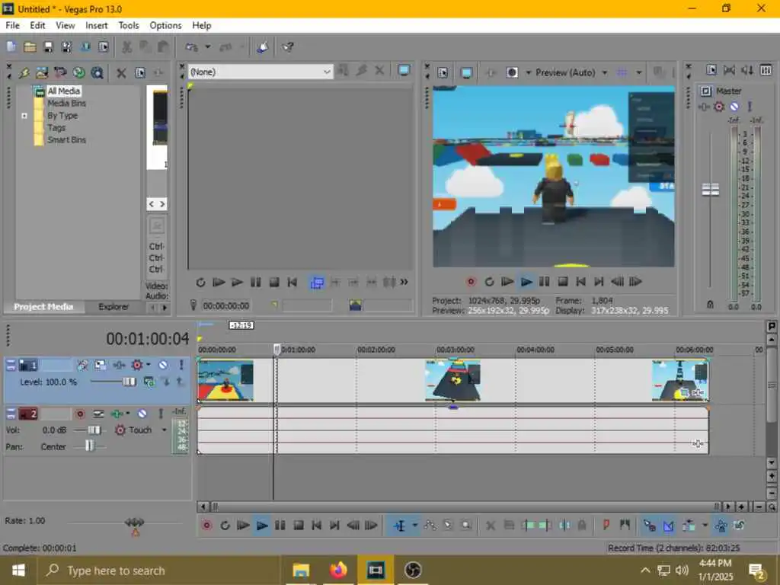780x585 pixels.
Task: Insert a region with the double-flag icon
Action: (x=625, y=525)
